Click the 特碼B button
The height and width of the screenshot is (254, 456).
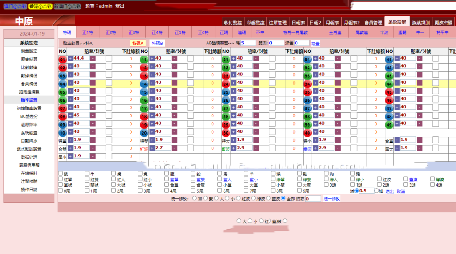click(157, 43)
